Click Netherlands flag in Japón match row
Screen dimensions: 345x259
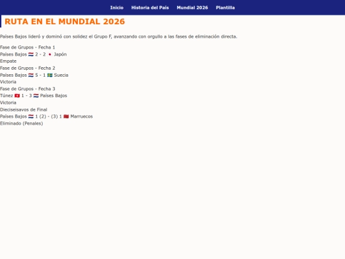31,54
